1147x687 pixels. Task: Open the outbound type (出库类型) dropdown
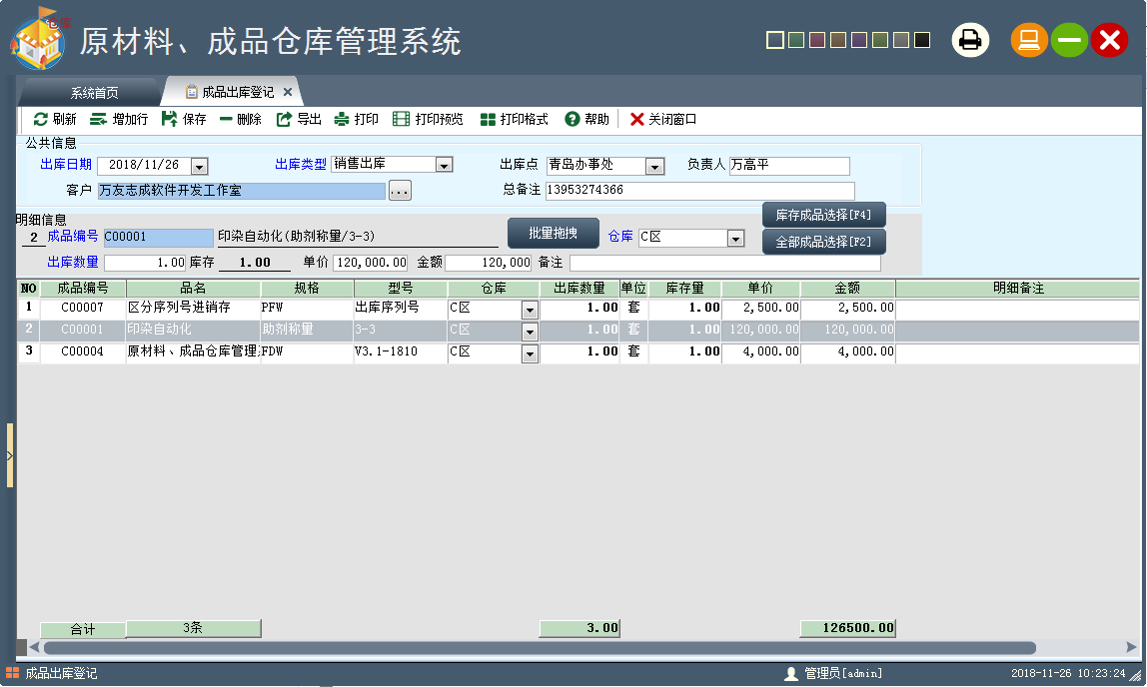point(445,166)
